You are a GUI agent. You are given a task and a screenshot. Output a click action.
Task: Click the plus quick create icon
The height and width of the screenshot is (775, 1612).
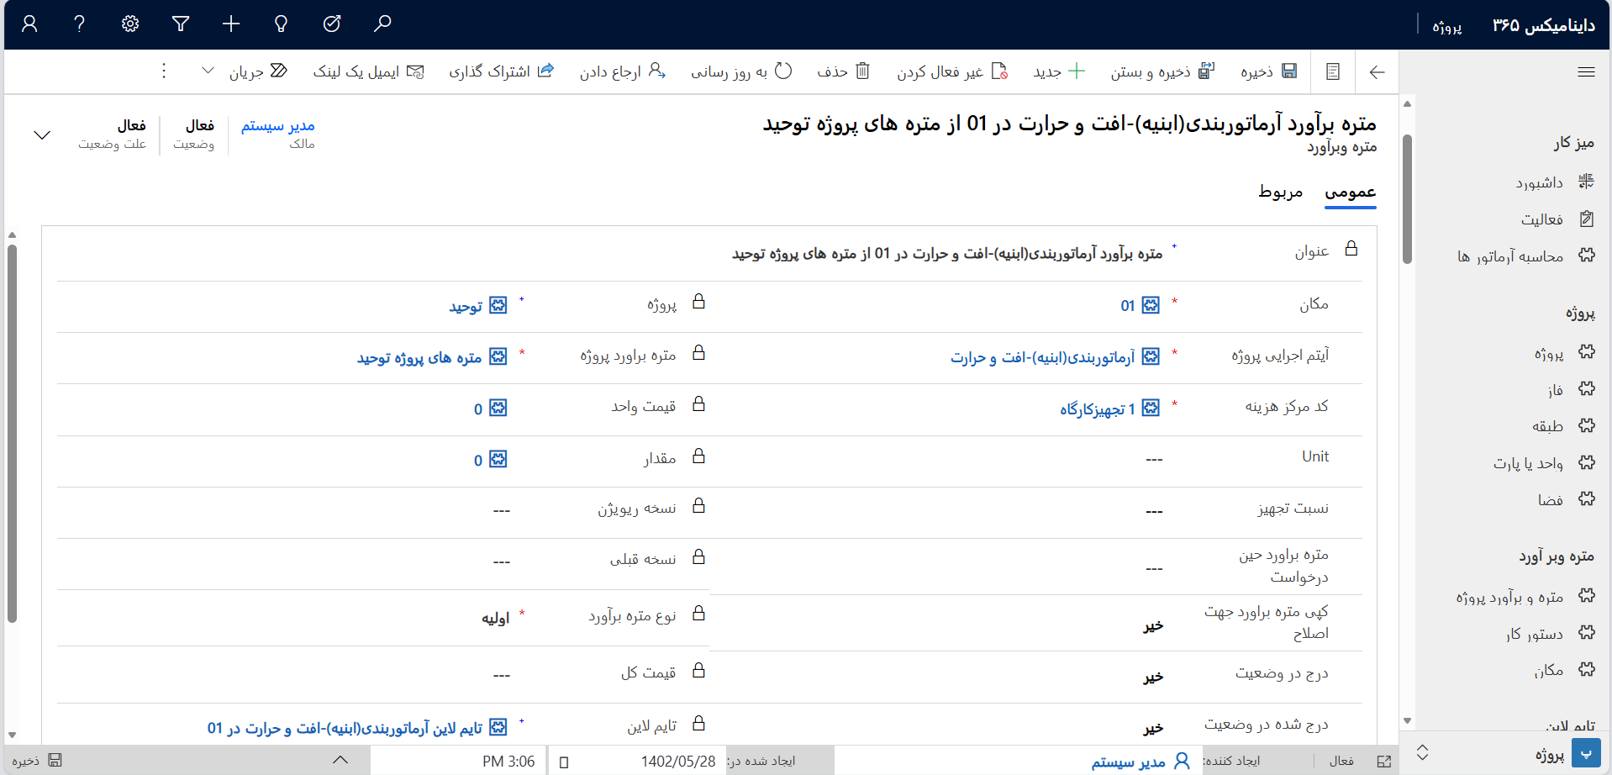click(x=231, y=24)
